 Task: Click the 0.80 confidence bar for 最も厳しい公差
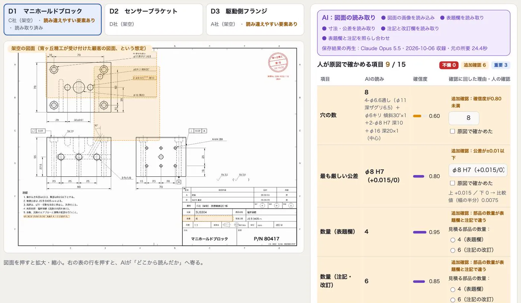click(x=419, y=176)
